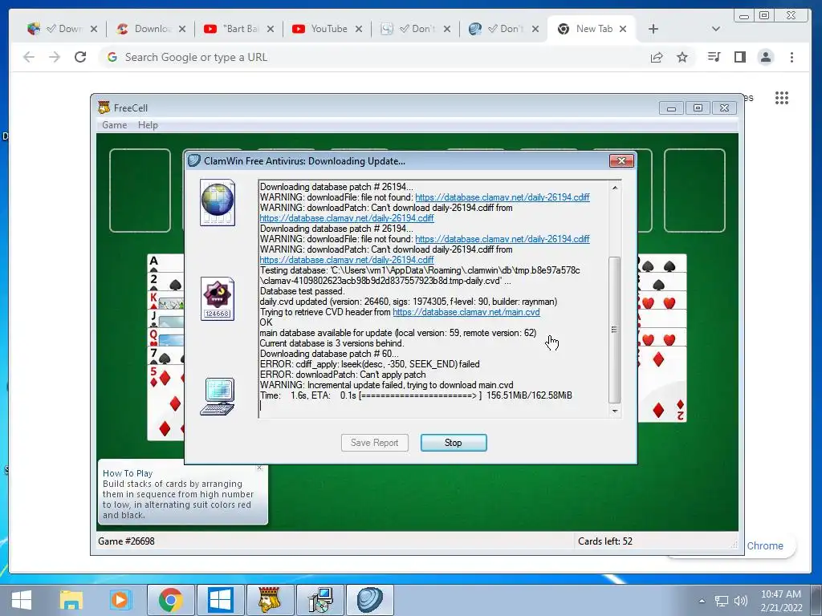Click the Game #26698 status text
Viewport: 822px width, 616px height.
[126, 541]
